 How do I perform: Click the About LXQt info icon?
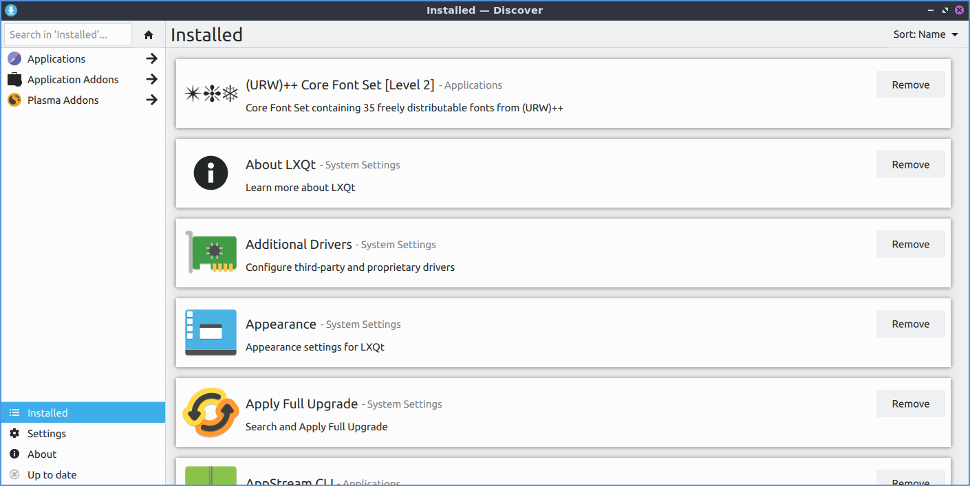211,173
